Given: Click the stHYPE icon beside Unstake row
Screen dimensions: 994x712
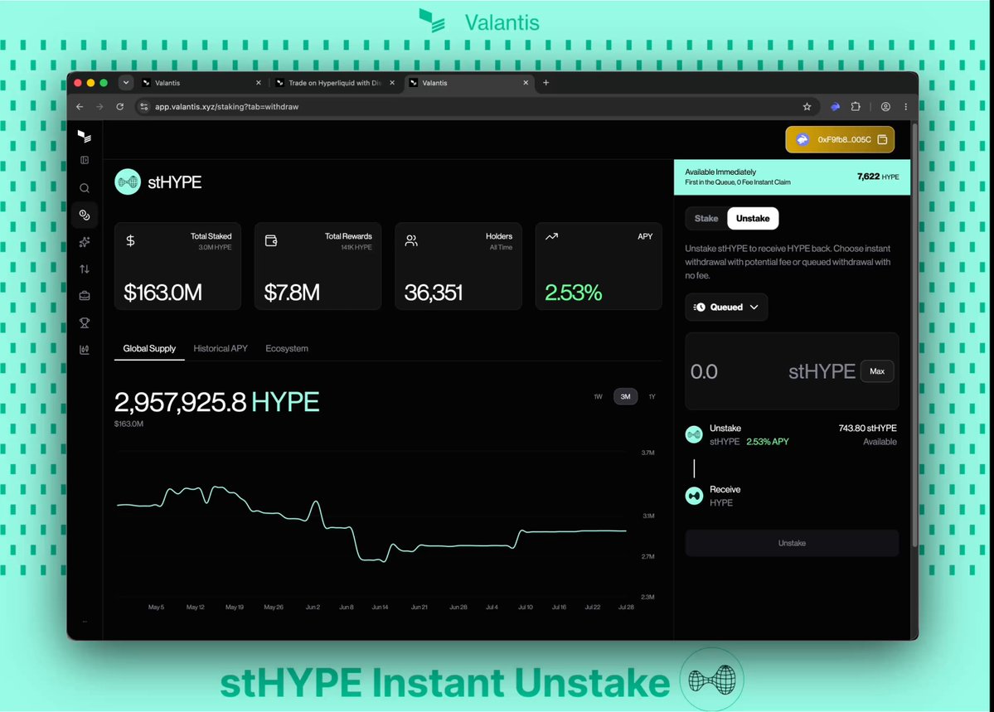Looking at the screenshot, I should click(x=694, y=434).
